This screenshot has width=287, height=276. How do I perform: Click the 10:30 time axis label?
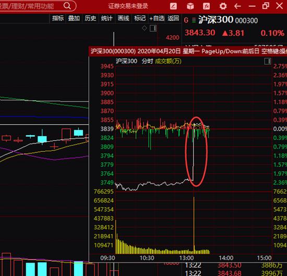click(x=147, y=258)
